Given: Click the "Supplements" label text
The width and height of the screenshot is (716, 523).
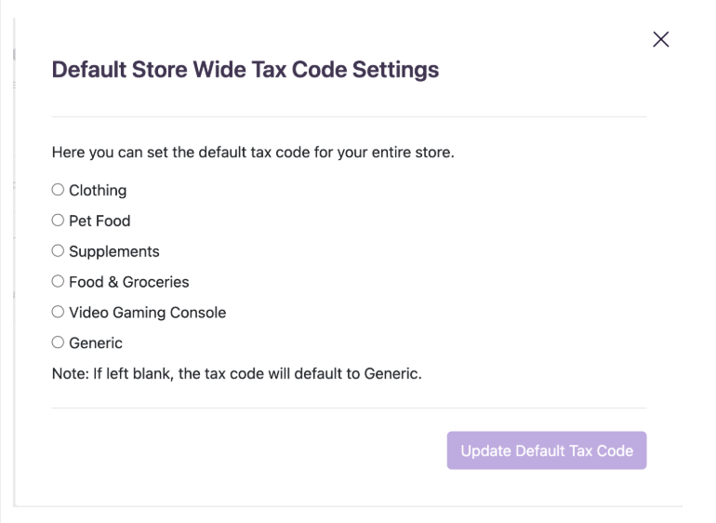Looking at the screenshot, I should (x=114, y=252).
